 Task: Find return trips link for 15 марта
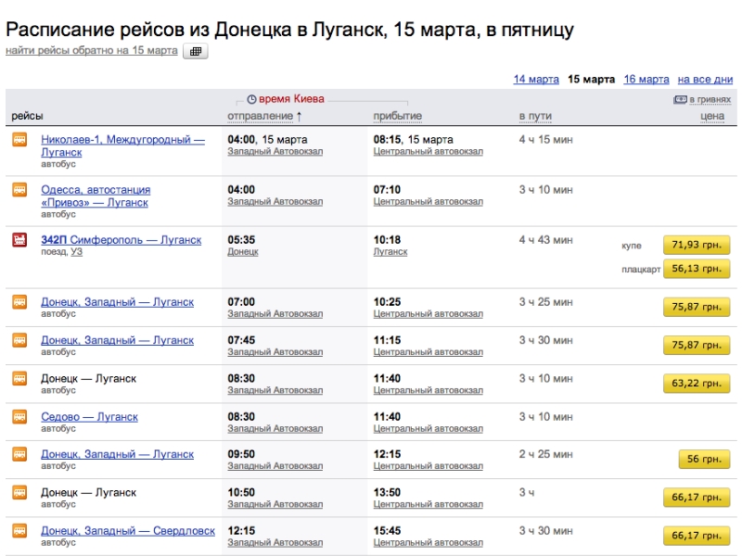click(x=91, y=50)
